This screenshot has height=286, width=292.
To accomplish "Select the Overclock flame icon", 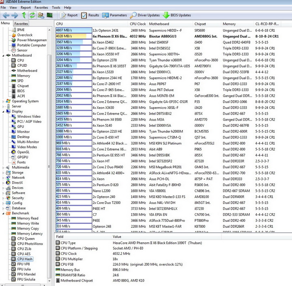I will point(14,35).
